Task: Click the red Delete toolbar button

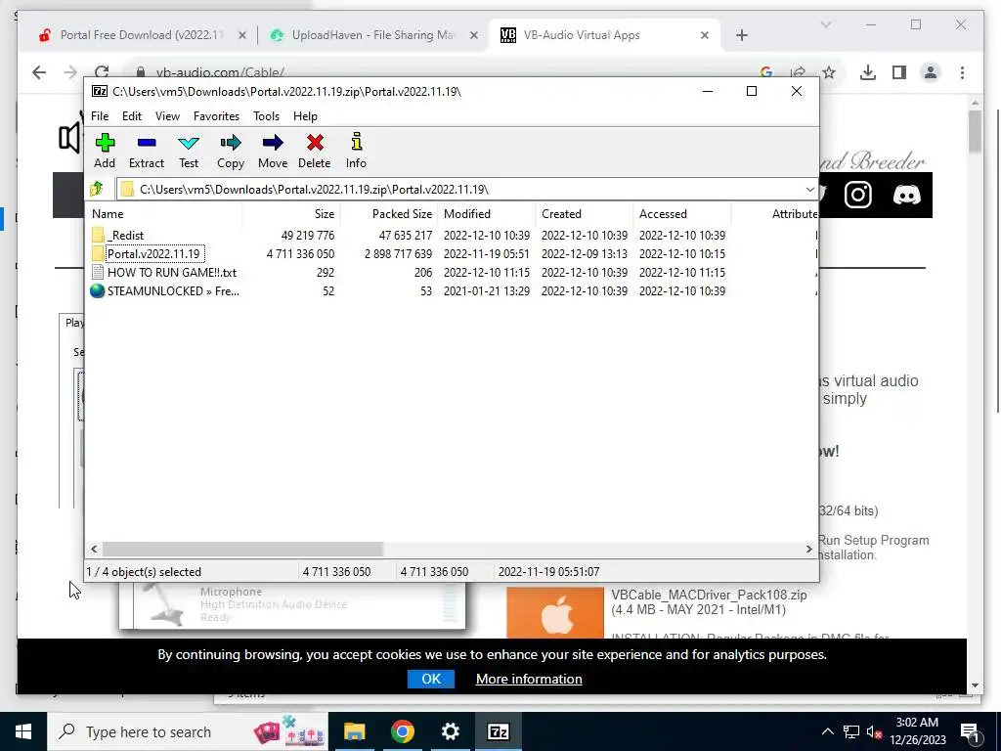Action: [x=314, y=151]
